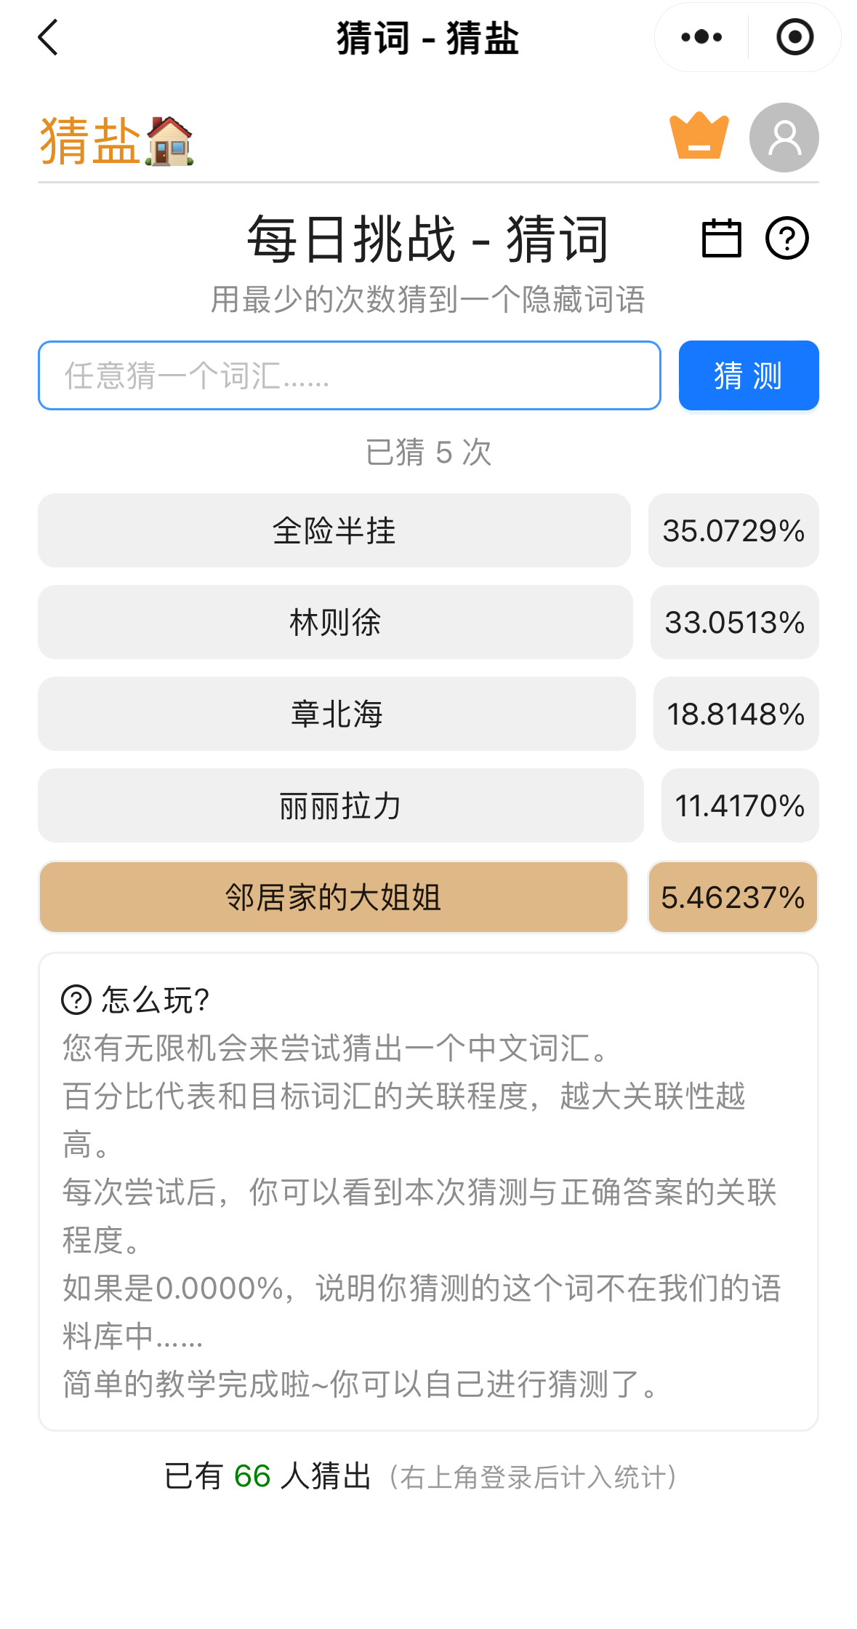This screenshot has width=857, height=1629.
Task: Tap the 章北海 guess entry
Action: [337, 714]
